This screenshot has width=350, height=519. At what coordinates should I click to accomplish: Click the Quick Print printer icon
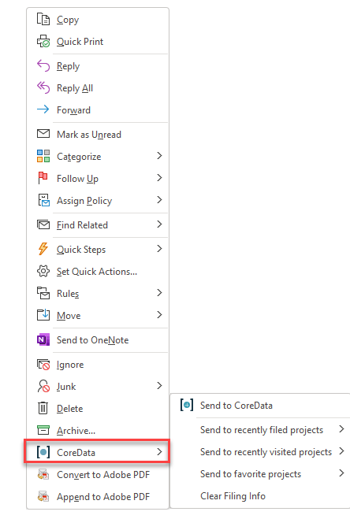tap(43, 42)
